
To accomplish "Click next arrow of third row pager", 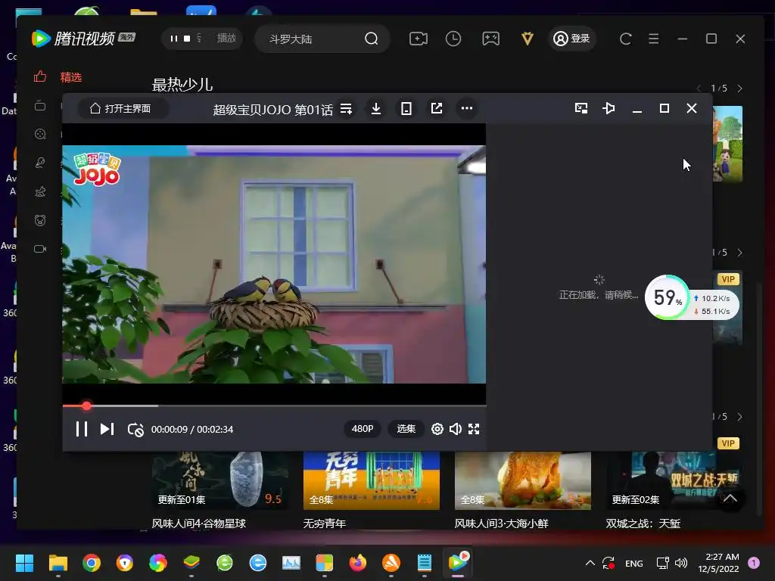I will [x=740, y=417].
